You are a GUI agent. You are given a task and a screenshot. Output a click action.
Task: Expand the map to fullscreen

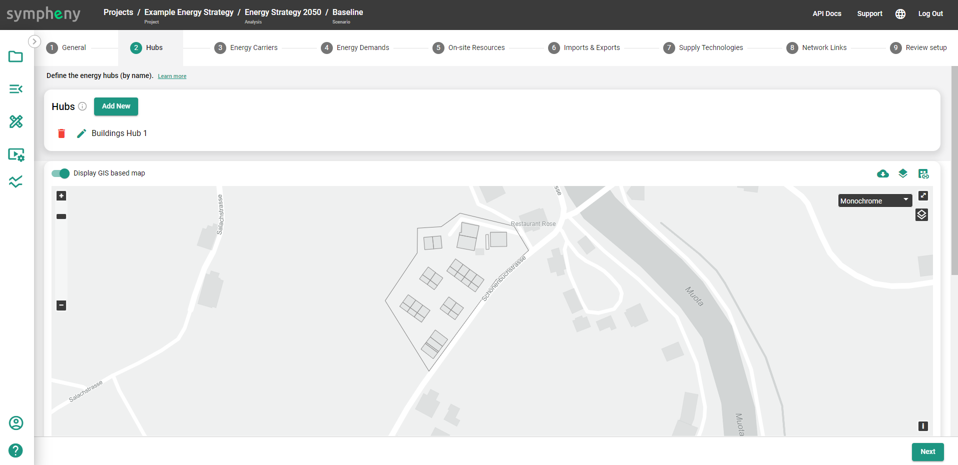pos(923,195)
